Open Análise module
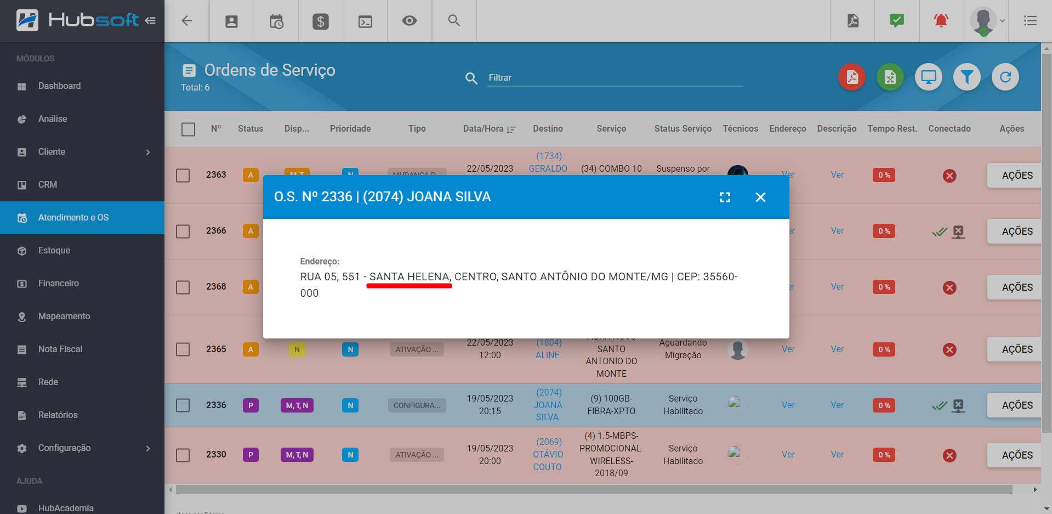Image resolution: width=1052 pixels, height=514 pixels. (x=82, y=119)
